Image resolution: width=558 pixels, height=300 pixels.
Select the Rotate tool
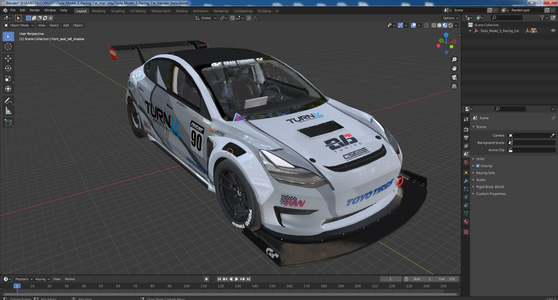(x=8, y=68)
